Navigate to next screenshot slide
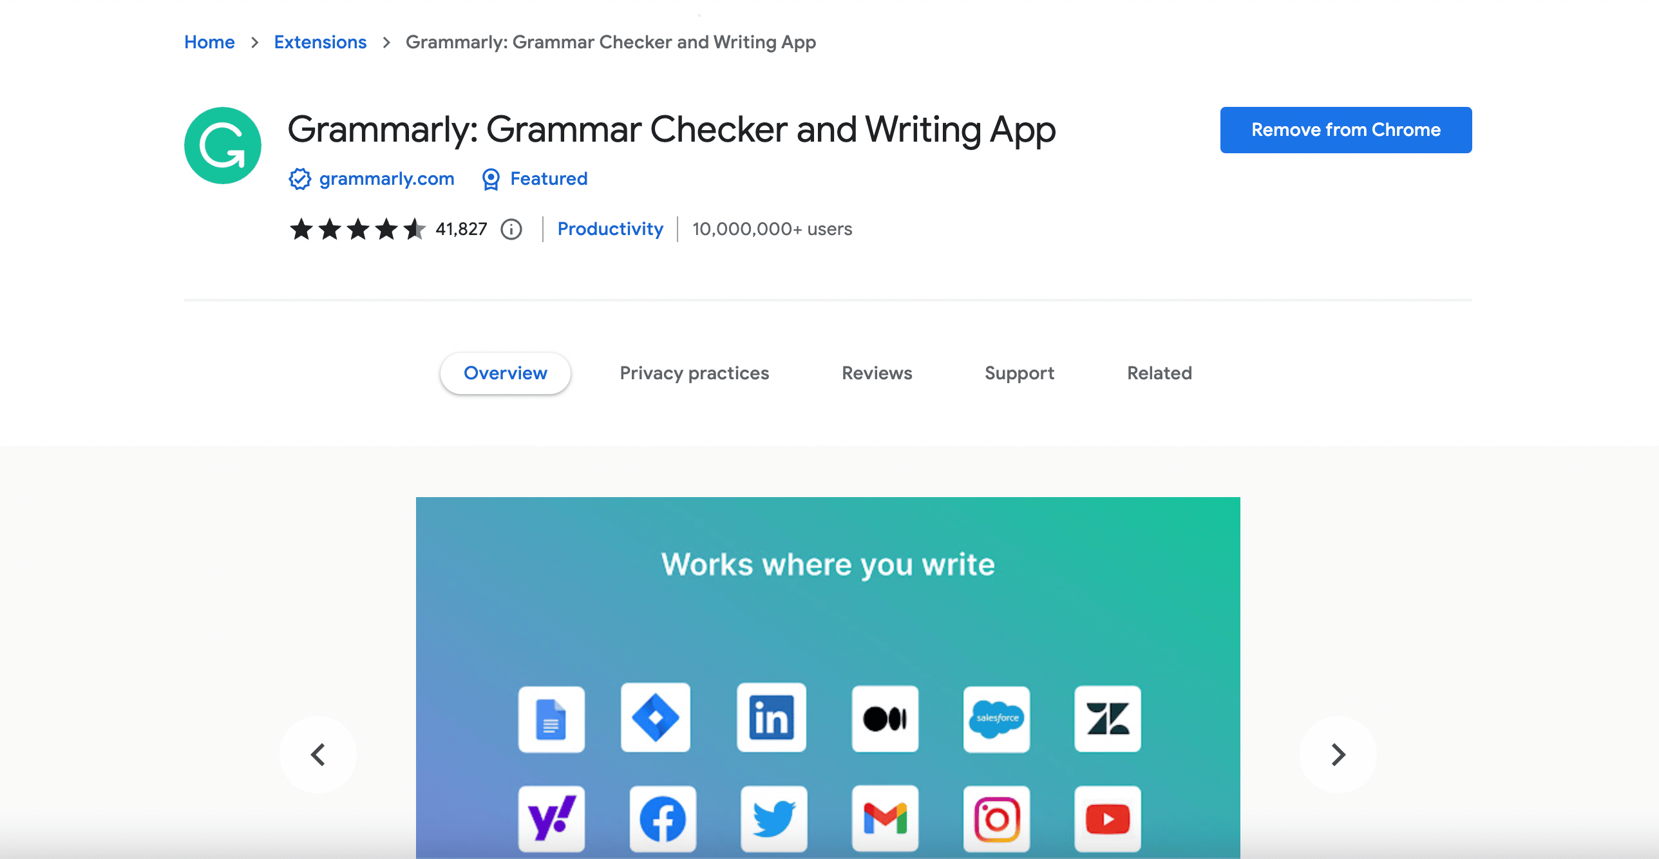1659x859 pixels. (1338, 753)
